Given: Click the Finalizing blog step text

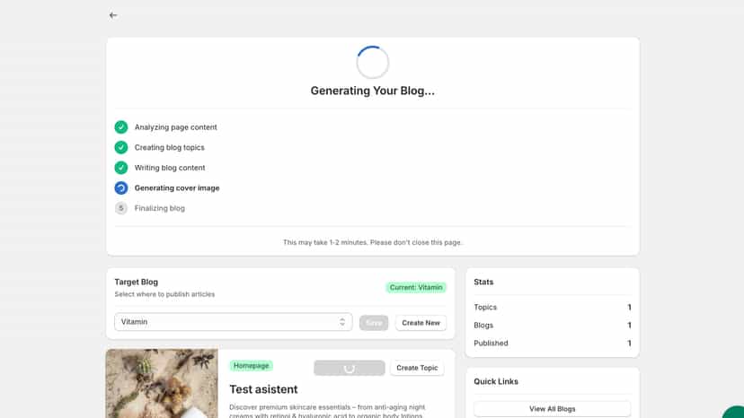Looking at the screenshot, I should click(x=160, y=208).
